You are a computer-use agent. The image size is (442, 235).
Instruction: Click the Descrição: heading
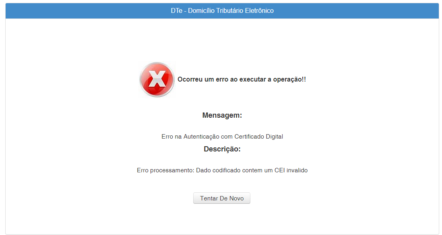coord(222,149)
